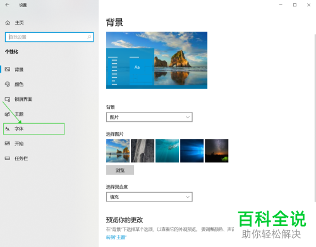
Task: Maximize the settings window
Action: point(295,5)
